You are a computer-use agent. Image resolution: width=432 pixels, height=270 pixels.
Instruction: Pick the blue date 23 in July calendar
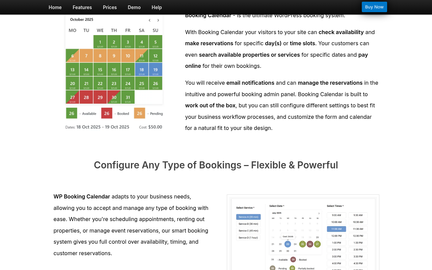tap(288, 244)
